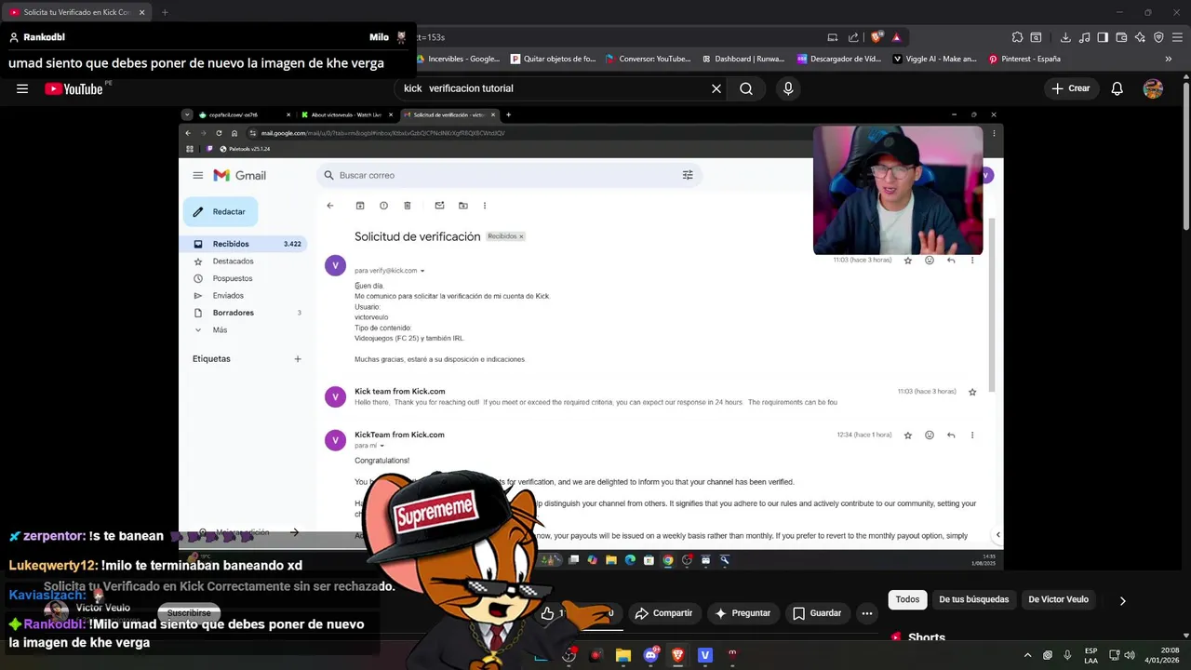Open the browser extensions puzzle icon
The width and height of the screenshot is (1191, 670).
pyautogui.click(x=1018, y=37)
